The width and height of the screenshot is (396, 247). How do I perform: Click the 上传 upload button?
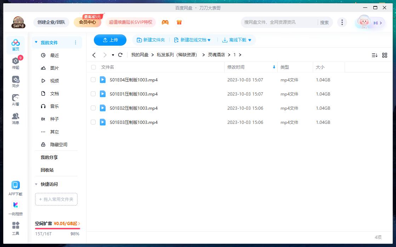pyautogui.click(x=110, y=40)
